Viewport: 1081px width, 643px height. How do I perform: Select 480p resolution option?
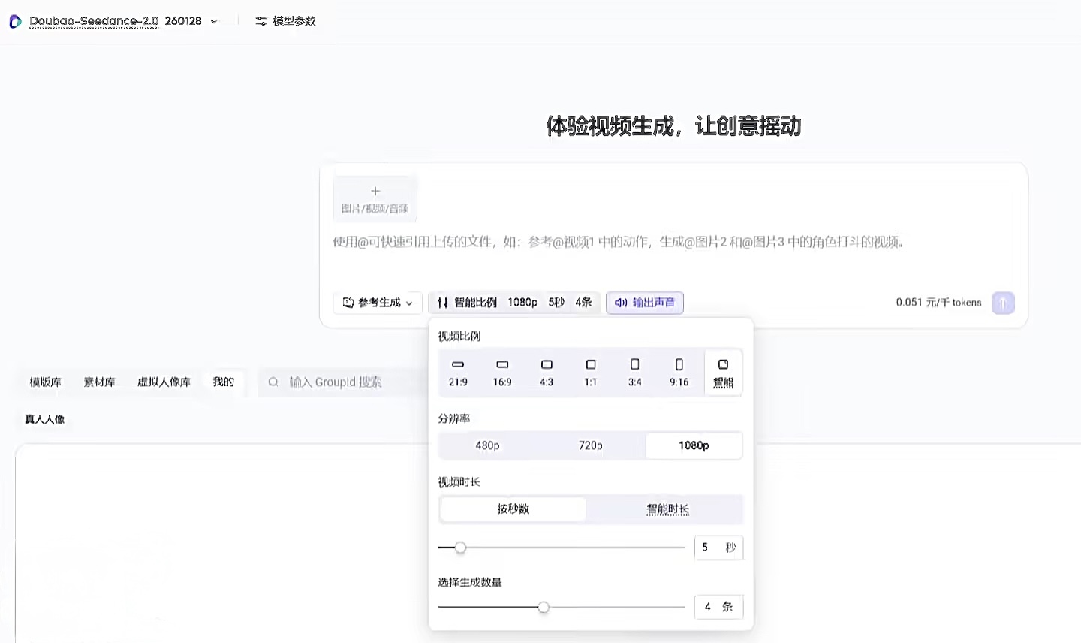point(487,445)
